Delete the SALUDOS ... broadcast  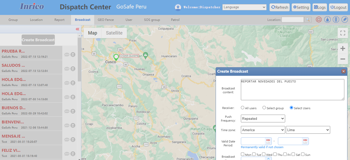pos(73,69)
